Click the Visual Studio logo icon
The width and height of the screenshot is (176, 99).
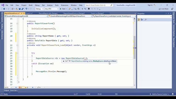(3, 5)
